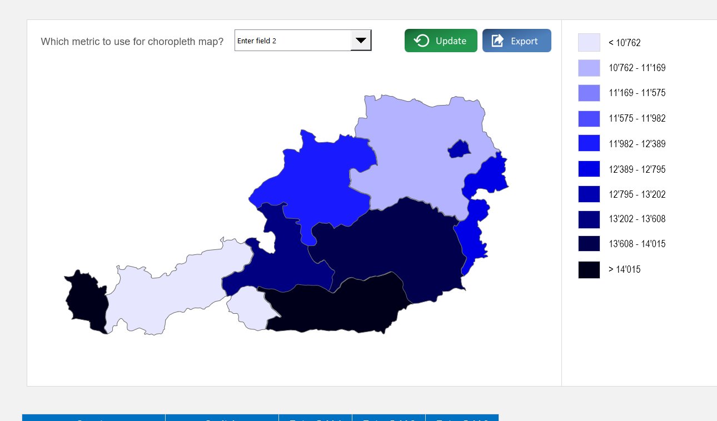Select the "11'982 - 12'389" legend swatch
The height and width of the screenshot is (421, 717).
(589, 143)
